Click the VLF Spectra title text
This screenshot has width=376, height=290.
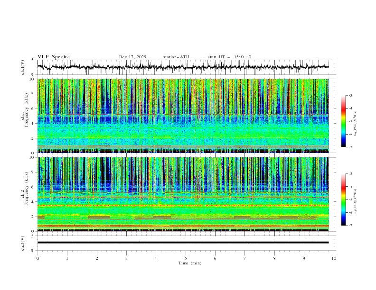54,57
